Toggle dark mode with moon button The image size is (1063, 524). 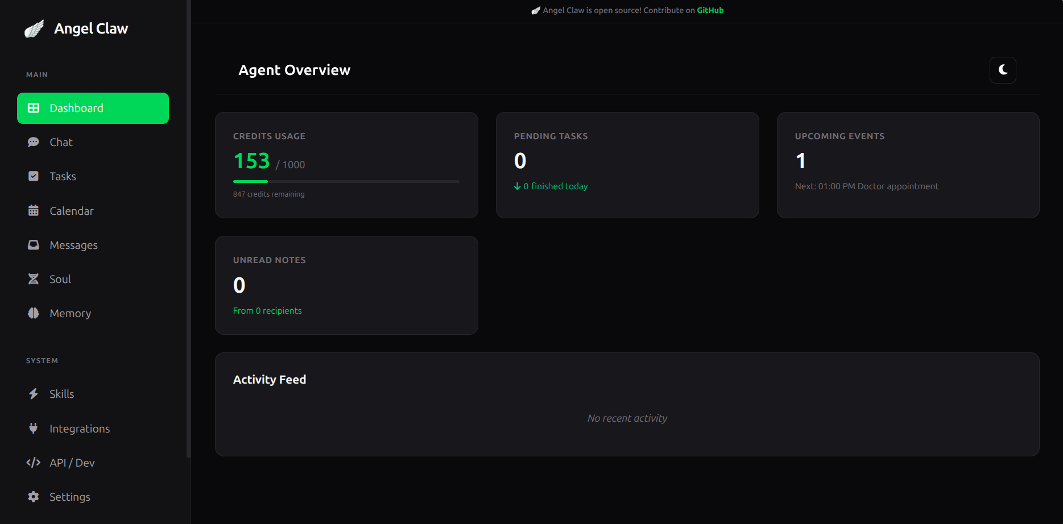point(1003,70)
